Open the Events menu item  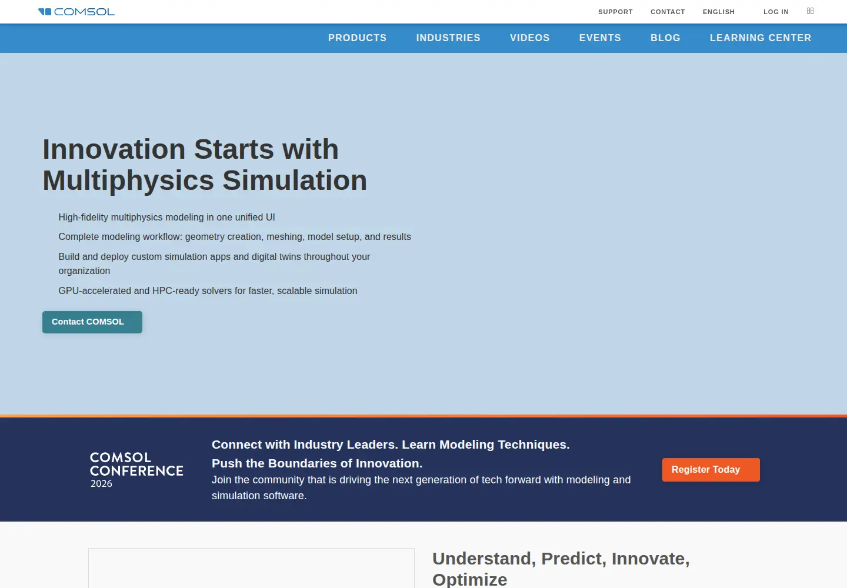(x=600, y=38)
